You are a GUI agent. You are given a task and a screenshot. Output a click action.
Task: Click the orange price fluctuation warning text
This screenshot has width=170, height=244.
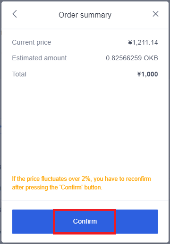pyautogui.click(x=82, y=183)
